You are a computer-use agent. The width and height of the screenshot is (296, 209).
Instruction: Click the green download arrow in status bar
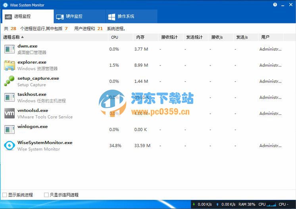click(x=194, y=204)
